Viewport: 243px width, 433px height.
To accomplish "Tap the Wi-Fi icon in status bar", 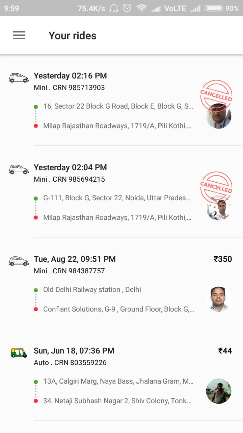I will pos(141,8).
